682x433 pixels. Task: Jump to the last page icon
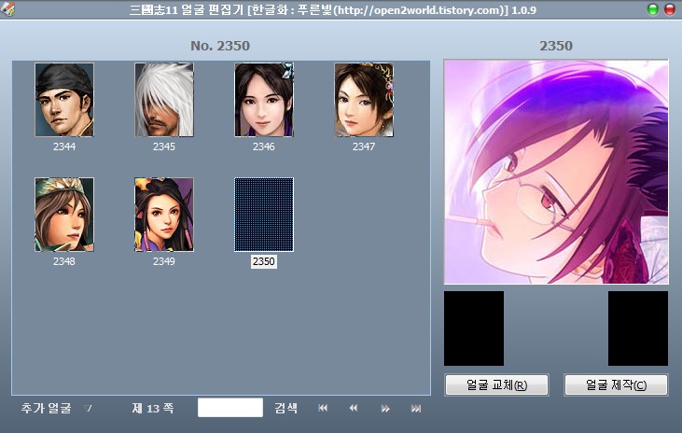[416, 408]
